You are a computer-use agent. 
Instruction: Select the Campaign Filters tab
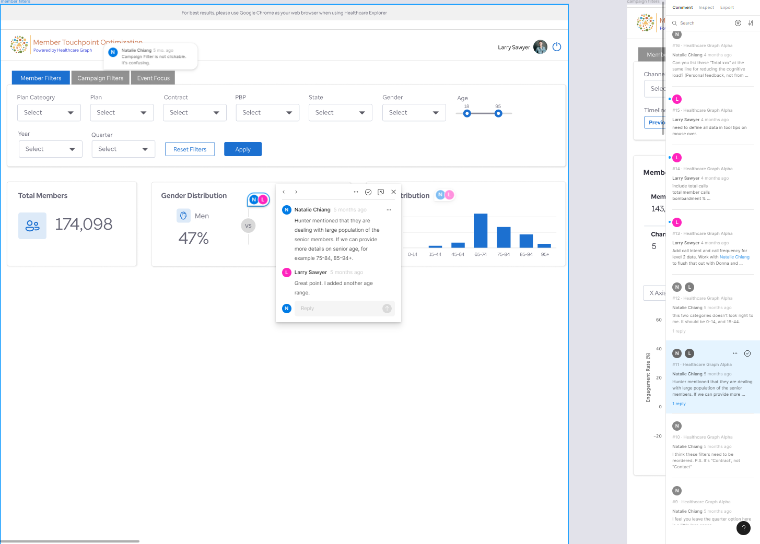(x=100, y=78)
